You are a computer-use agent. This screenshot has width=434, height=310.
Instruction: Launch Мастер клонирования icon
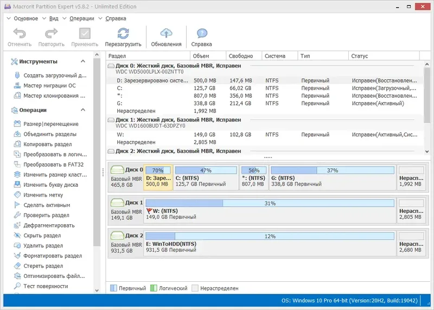pos(17,96)
